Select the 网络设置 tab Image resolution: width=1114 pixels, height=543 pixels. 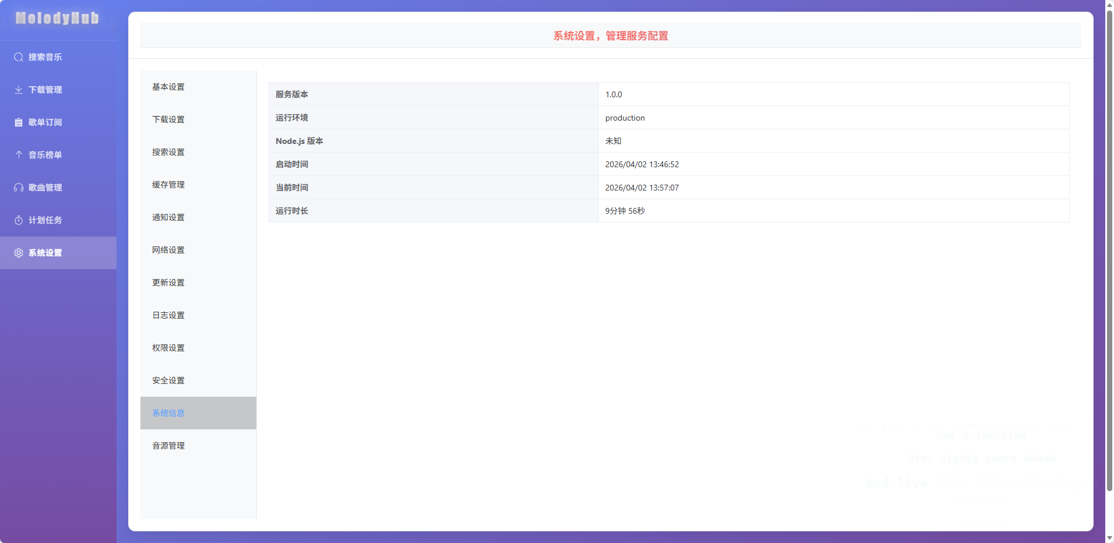tap(198, 250)
